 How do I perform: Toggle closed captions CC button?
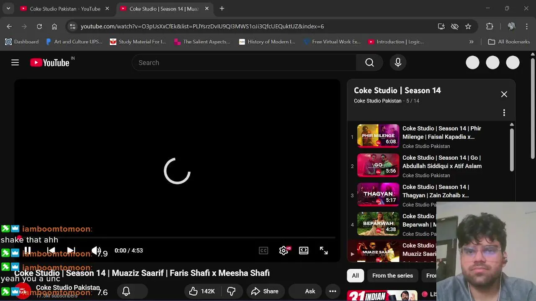point(263,250)
